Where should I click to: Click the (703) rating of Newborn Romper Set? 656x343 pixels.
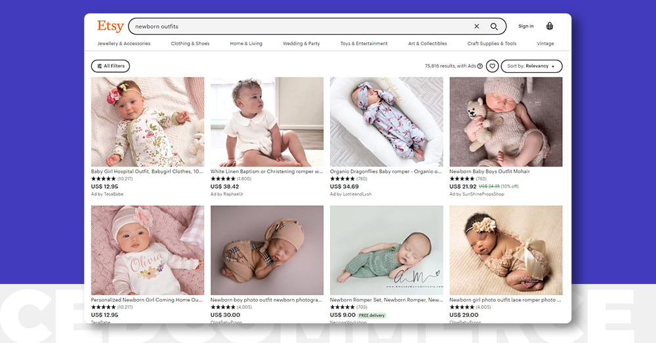pos(348,307)
